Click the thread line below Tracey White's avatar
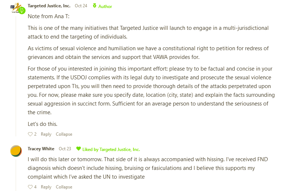The width and height of the screenshot is (284, 191). pyautogui.click(x=16, y=175)
